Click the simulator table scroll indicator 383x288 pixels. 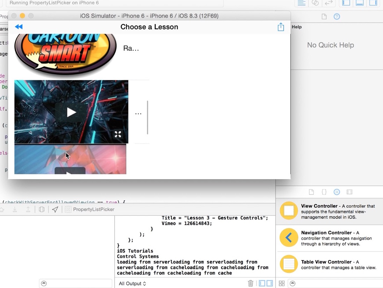(x=147, y=117)
